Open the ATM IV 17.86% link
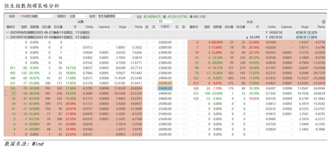This screenshot has width=329, height=150. point(306,37)
